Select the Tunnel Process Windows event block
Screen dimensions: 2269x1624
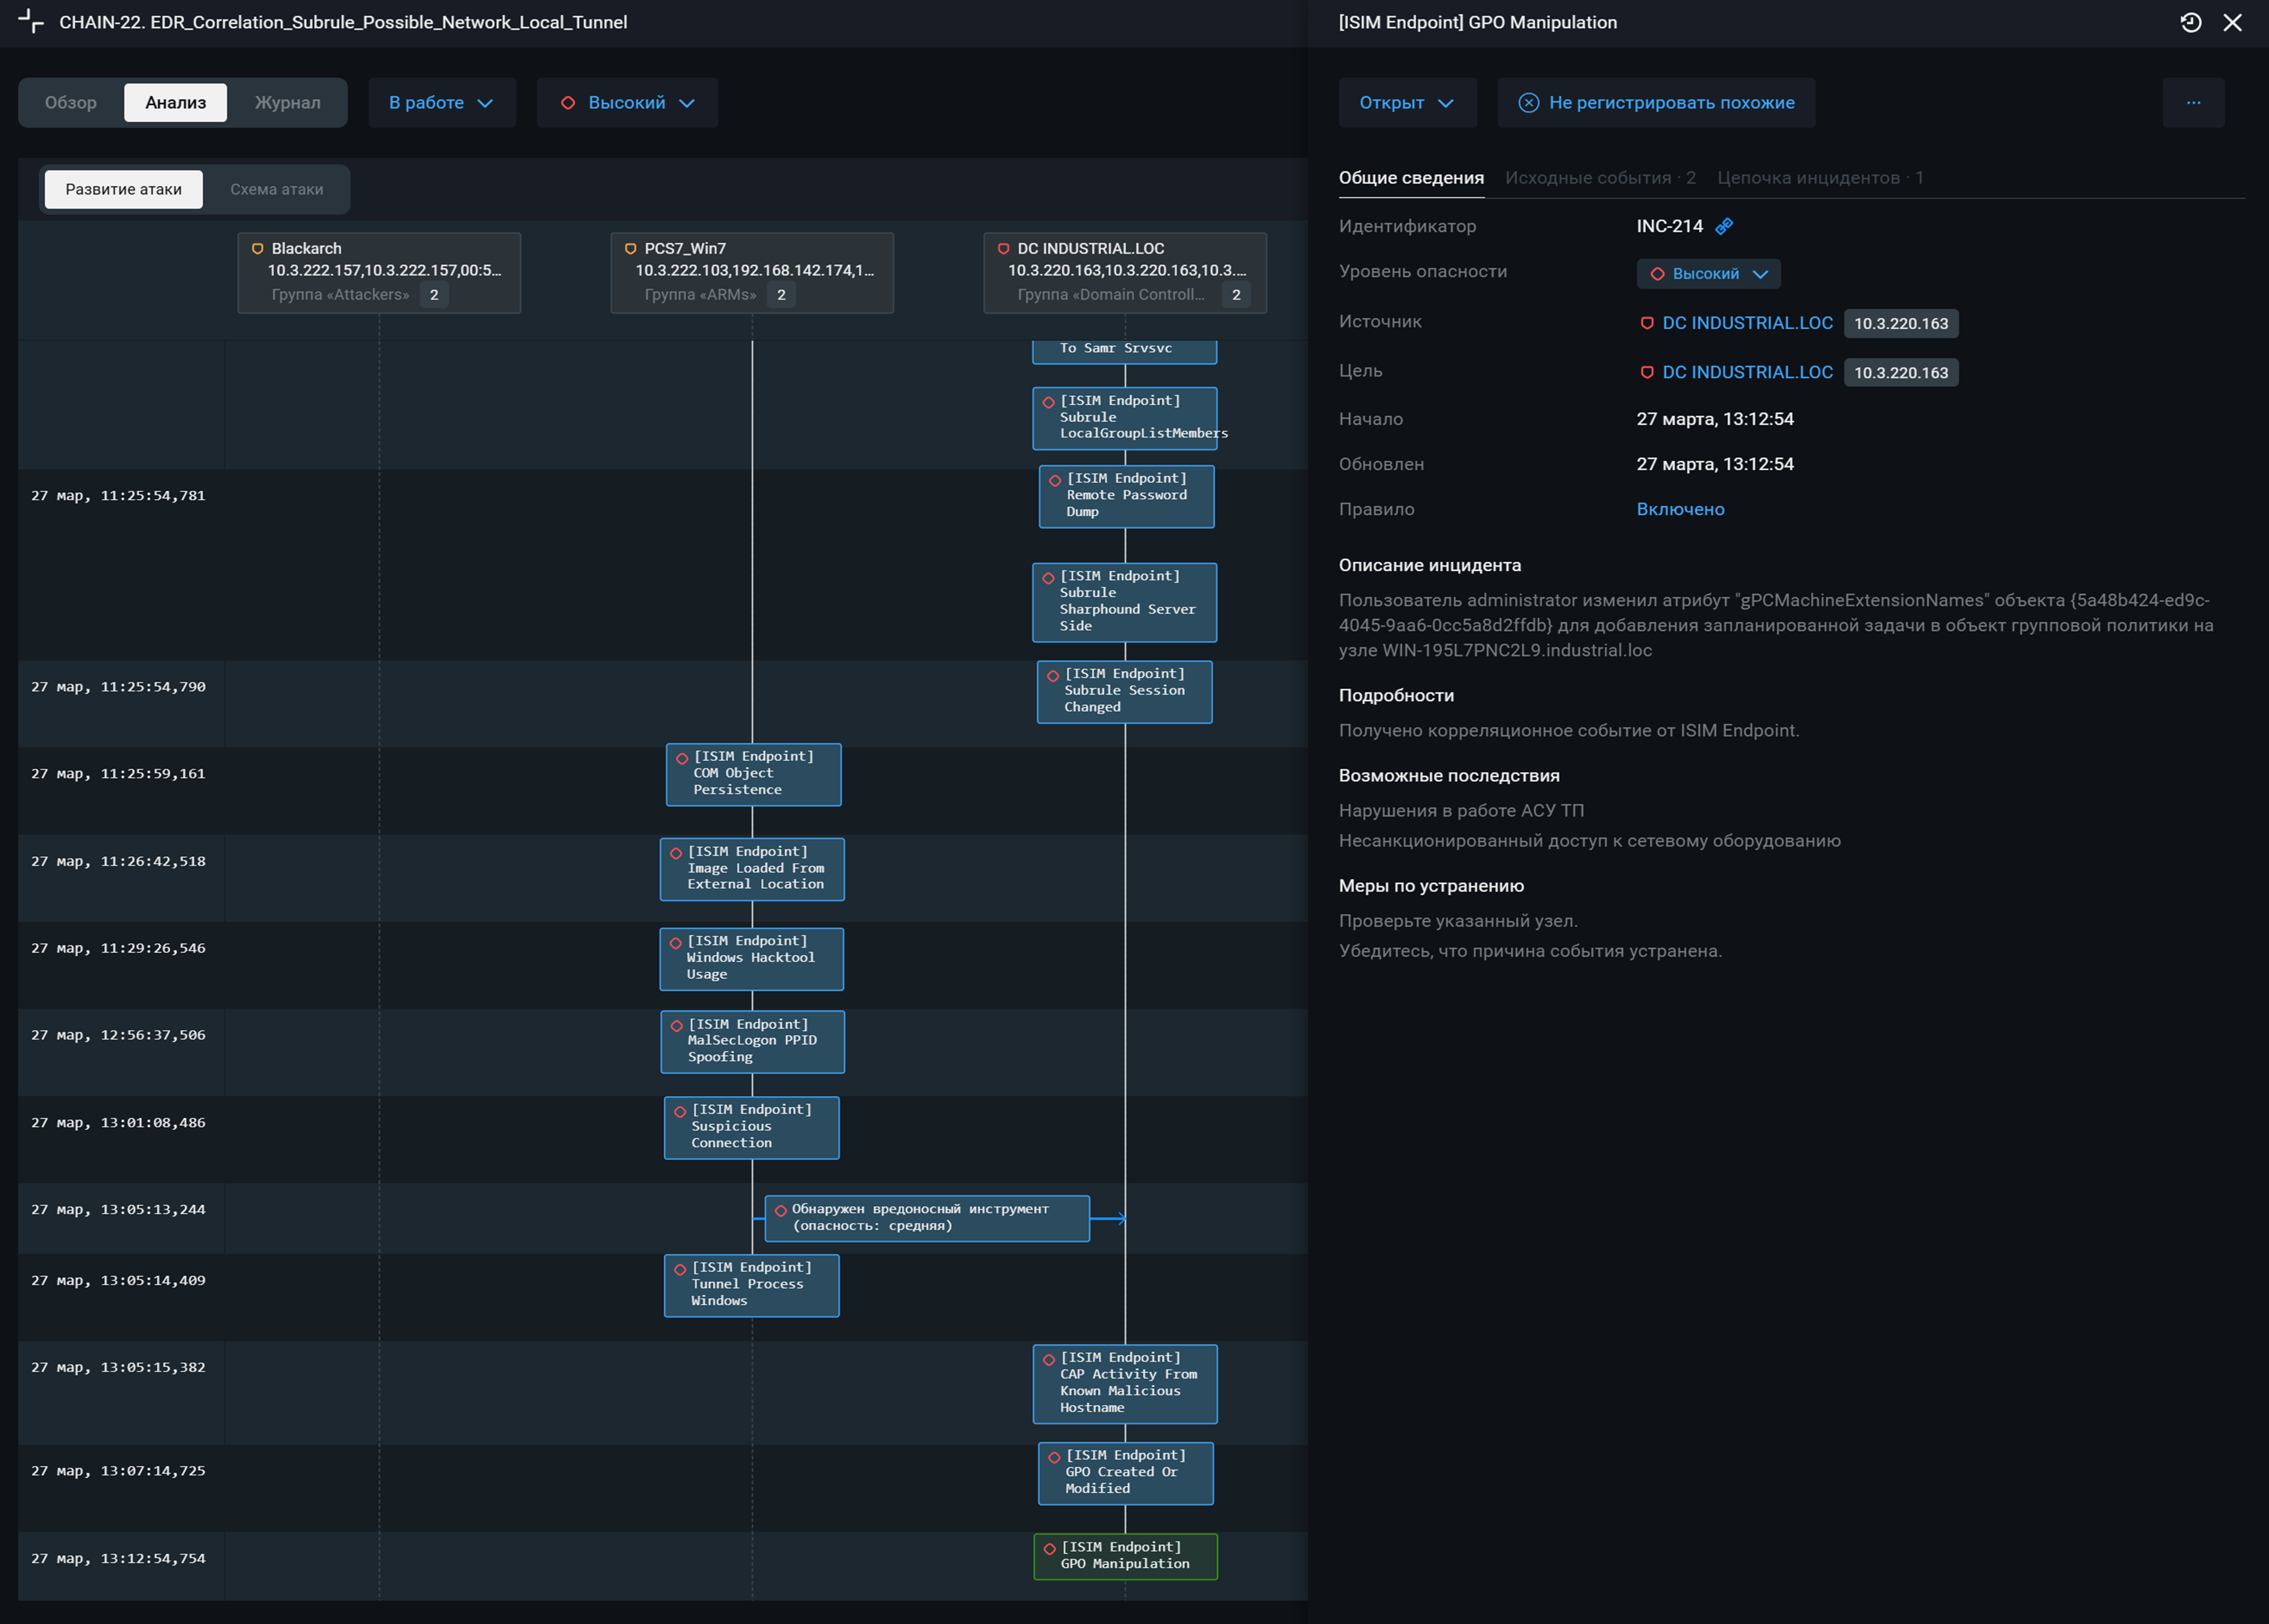coord(751,1285)
